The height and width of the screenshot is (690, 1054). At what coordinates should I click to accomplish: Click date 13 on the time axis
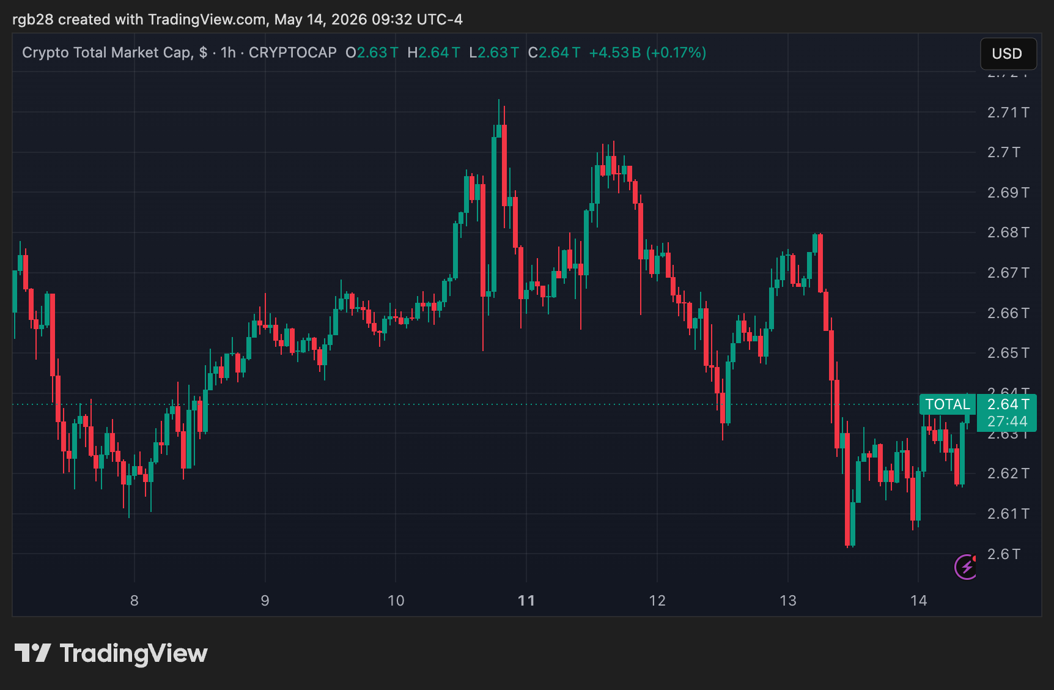[x=788, y=601]
